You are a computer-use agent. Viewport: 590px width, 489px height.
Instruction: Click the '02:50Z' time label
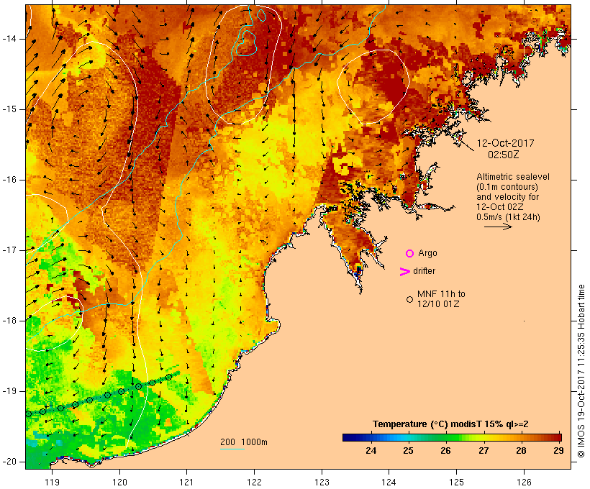pos(504,155)
